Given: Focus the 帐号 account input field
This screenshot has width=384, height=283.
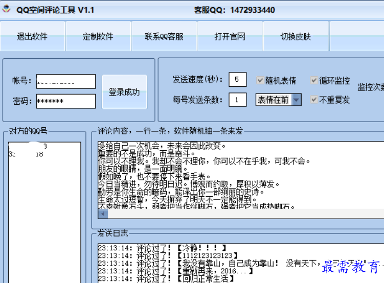Looking at the screenshot, I should pos(66,81).
